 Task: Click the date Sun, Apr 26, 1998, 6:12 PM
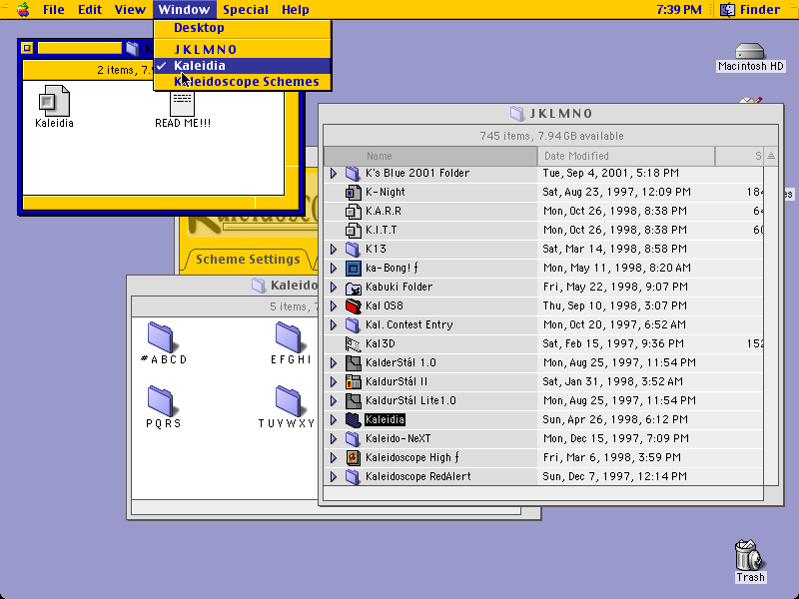pyautogui.click(x=615, y=419)
